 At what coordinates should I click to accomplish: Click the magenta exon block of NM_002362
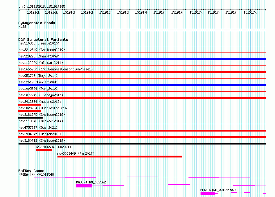84,186
